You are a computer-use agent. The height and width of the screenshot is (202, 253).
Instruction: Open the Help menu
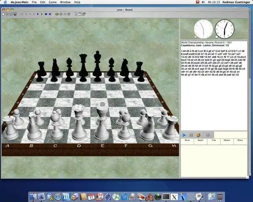[x=77, y=2]
